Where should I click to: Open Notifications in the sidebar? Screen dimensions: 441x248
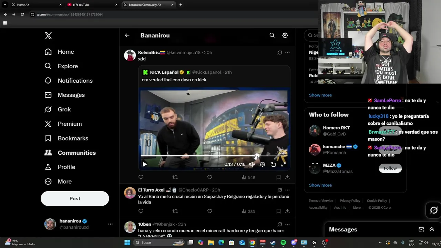point(69,81)
